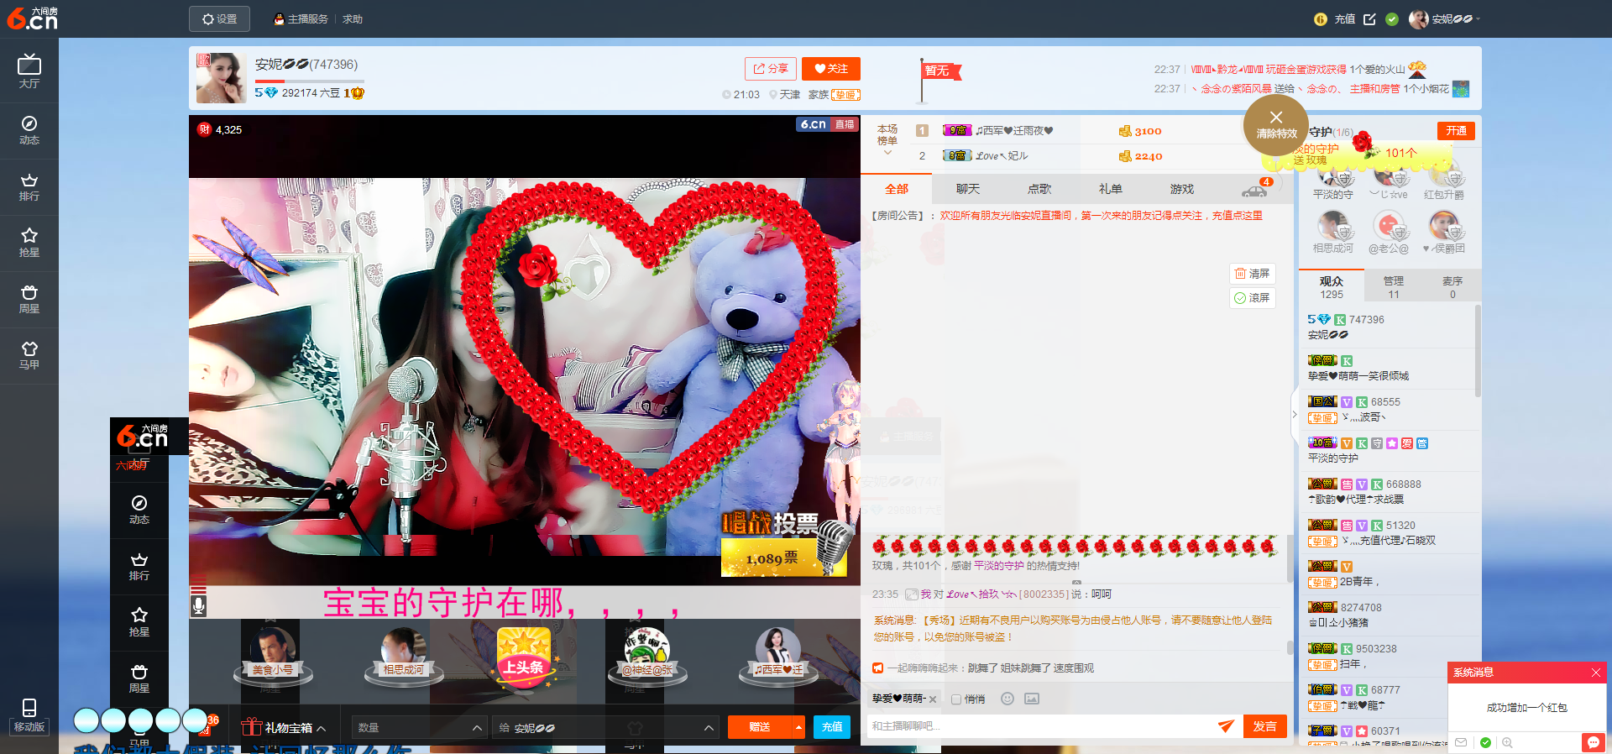Open the 排行 ranking in the left sidebar
Image resolution: width=1612 pixels, height=754 pixels.
pyautogui.click(x=29, y=186)
